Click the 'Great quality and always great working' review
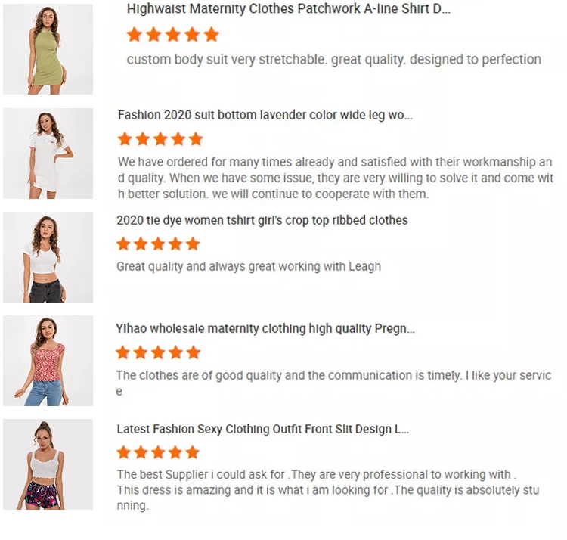Screen dimensions: 567x540 [x=248, y=266]
